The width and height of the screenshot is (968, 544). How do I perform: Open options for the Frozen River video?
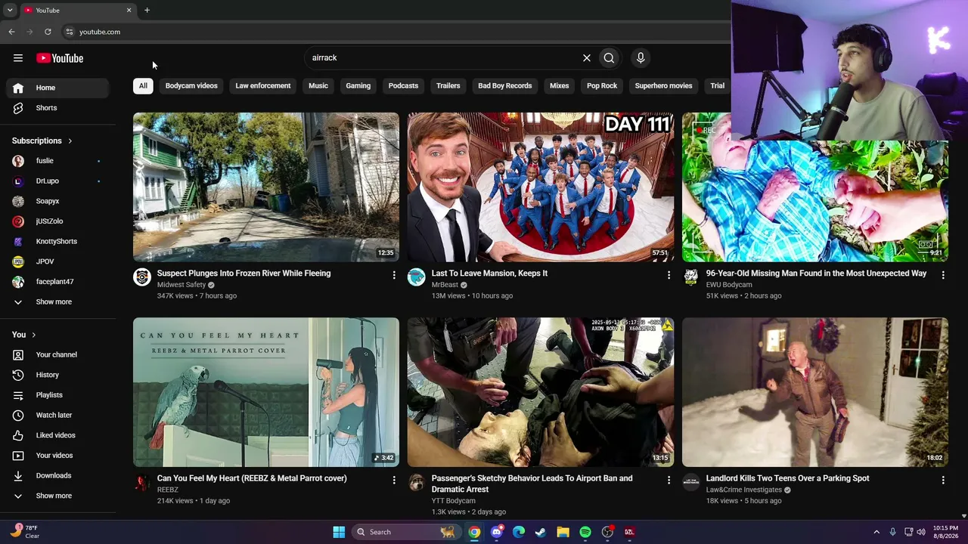[394, 276]
